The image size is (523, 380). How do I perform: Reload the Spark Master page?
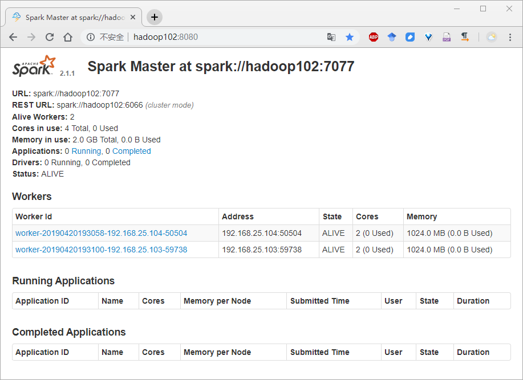tap(50, 37)
